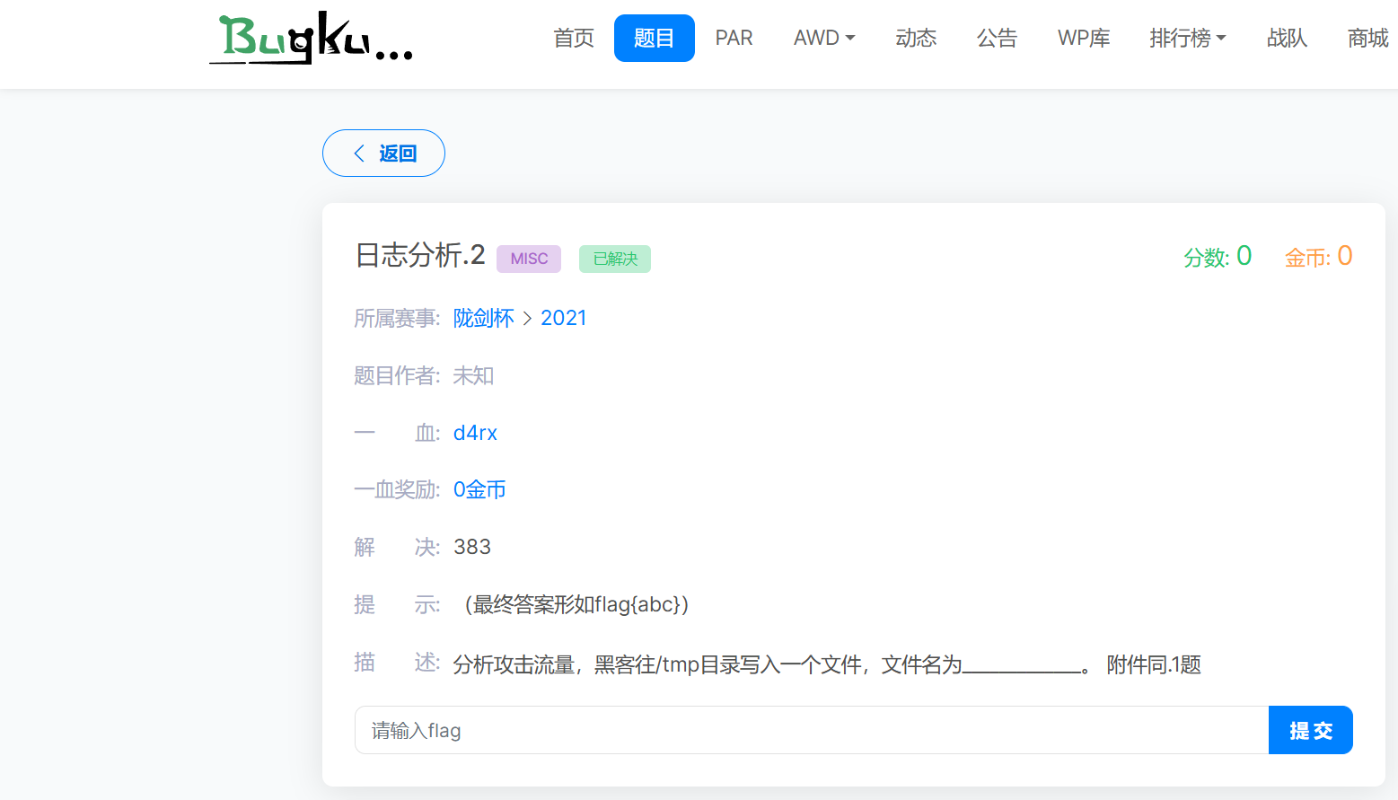This screenshot has height=800, width=1398.
Task: Click the 分数: 0 score text
Action: 1218,256
